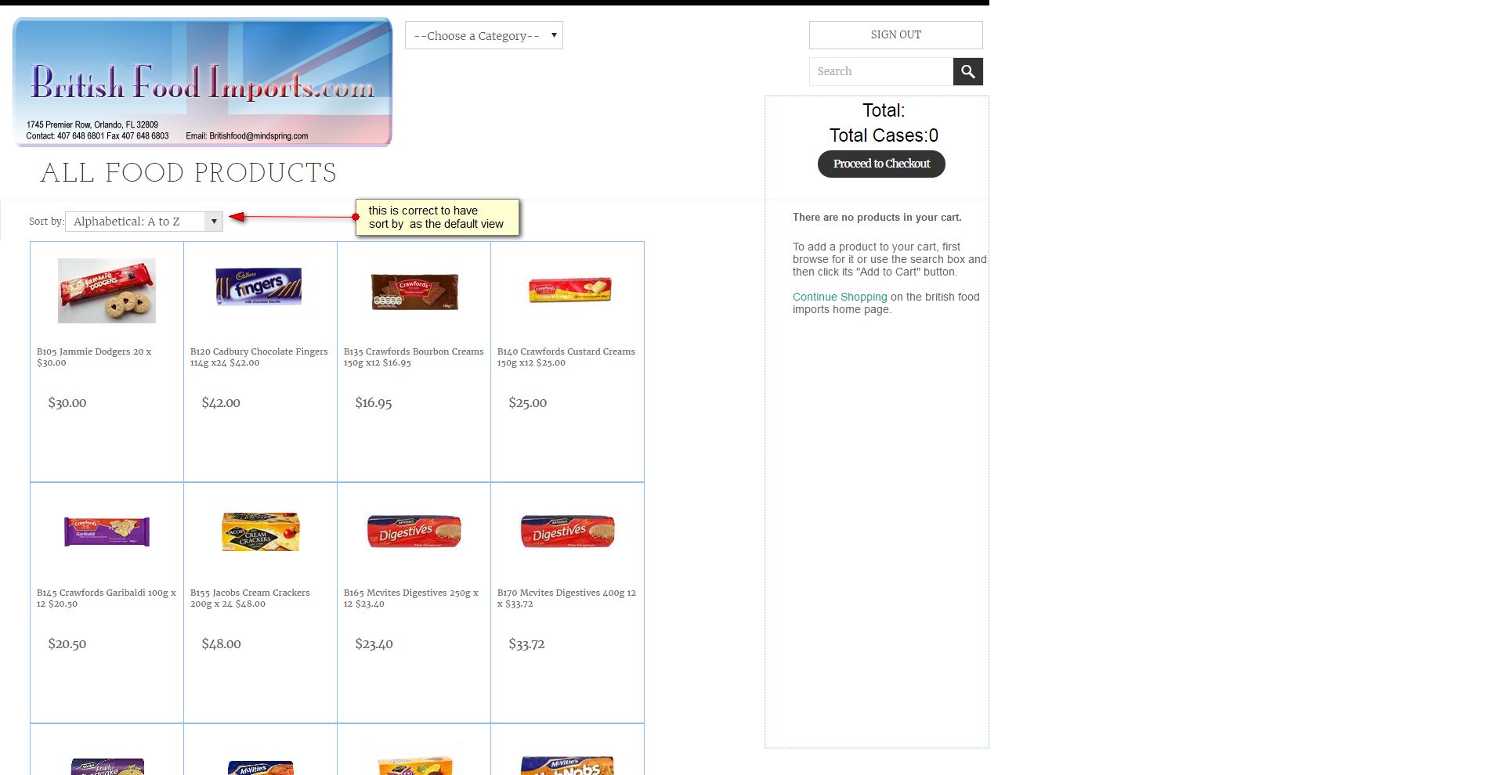Click the large $42.00 price
This screenshot has height=775, width=1504.
pyautogui.click(x=221, y=403)
